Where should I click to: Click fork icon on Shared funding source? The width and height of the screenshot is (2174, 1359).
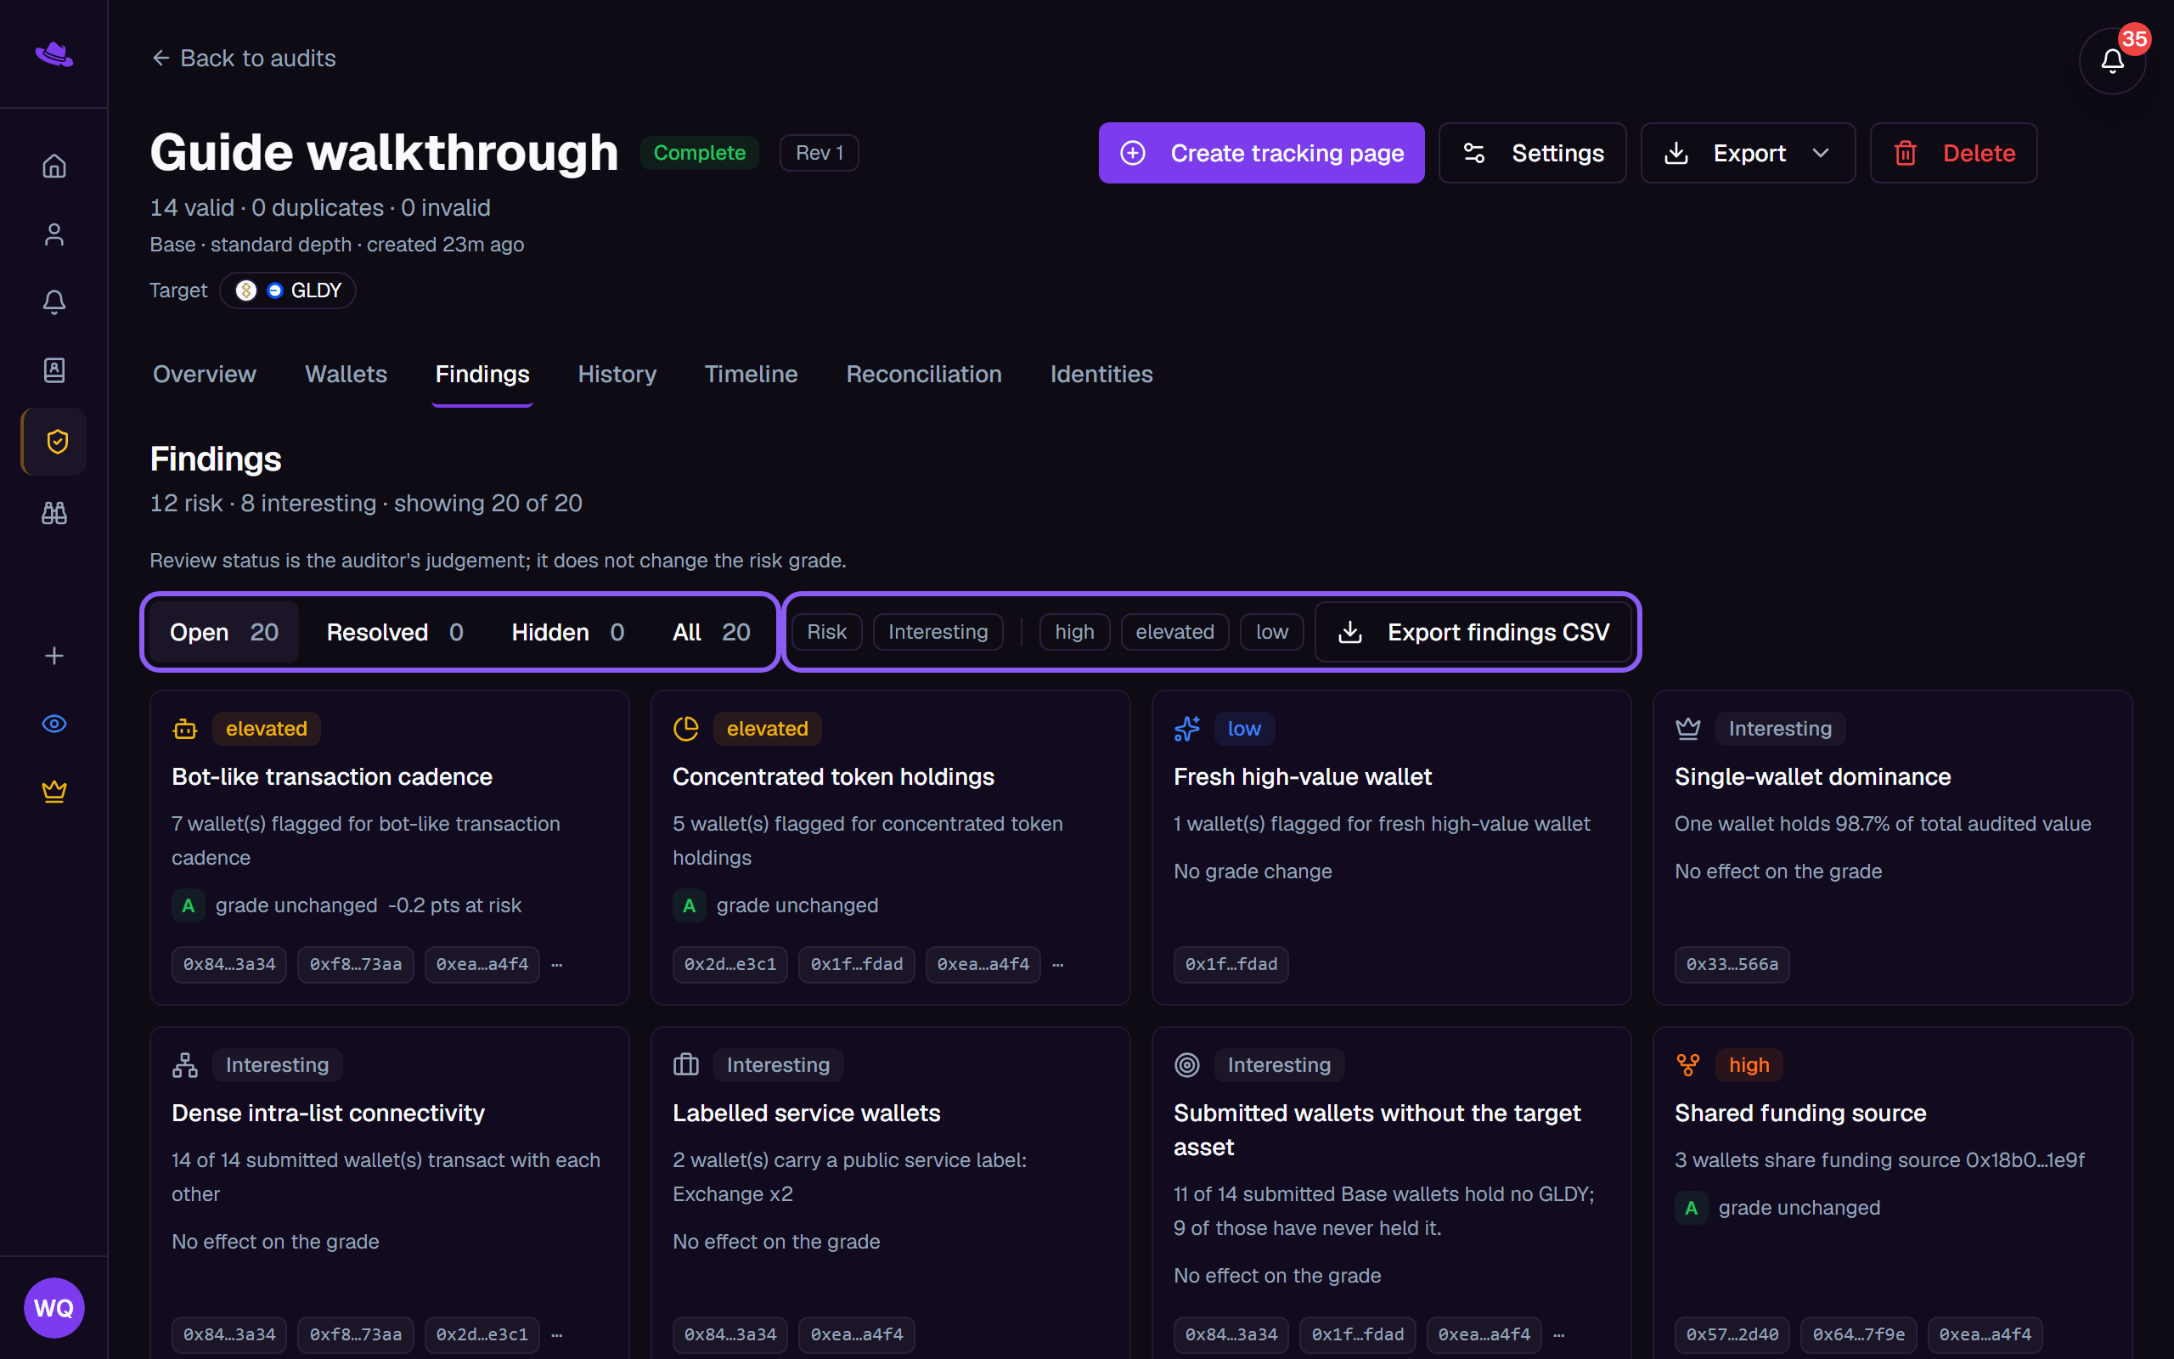(x=1688, y=1065)
